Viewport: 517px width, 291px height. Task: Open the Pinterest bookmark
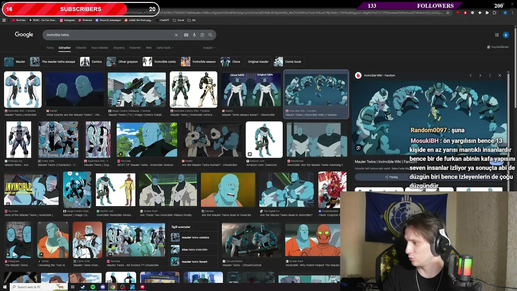point(85,20)
